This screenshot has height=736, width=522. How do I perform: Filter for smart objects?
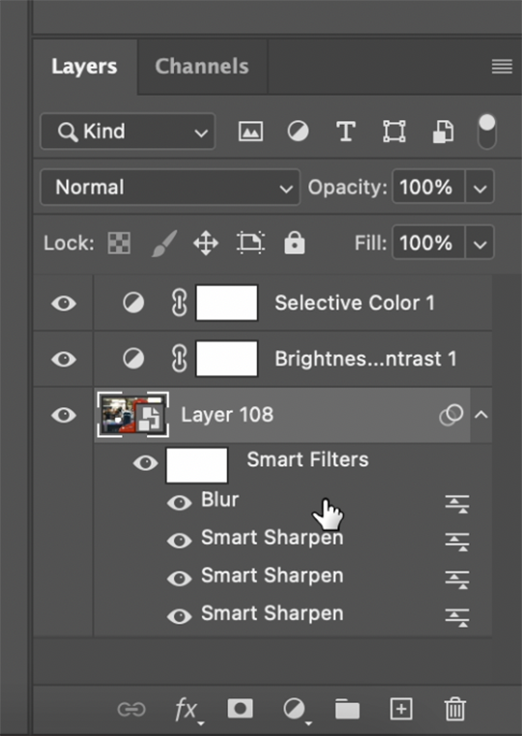[443, 132]
